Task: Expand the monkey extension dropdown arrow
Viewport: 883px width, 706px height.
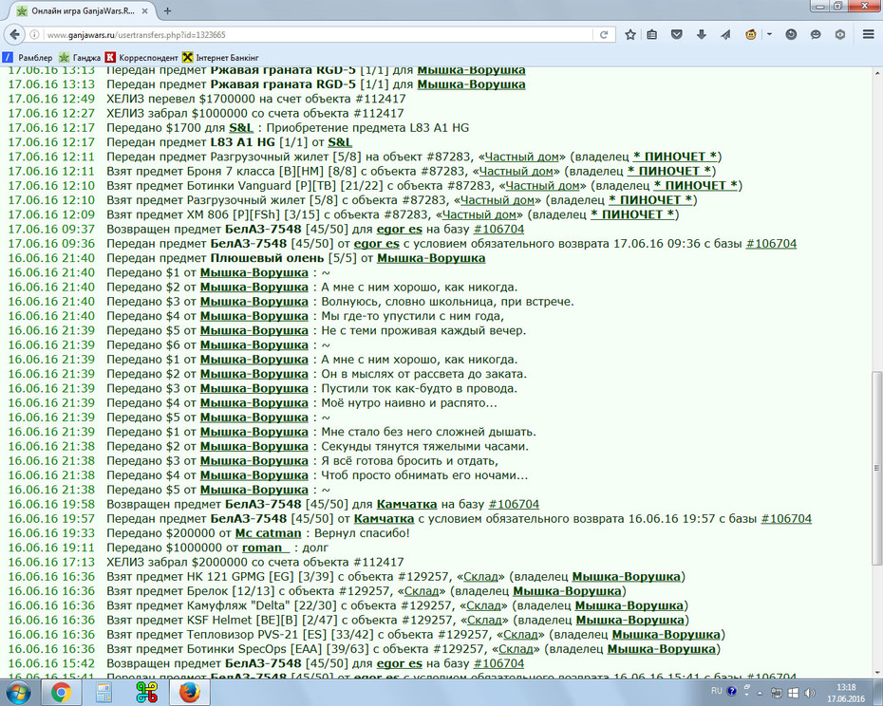Action: pyautogui.click(x=769, y=35)
